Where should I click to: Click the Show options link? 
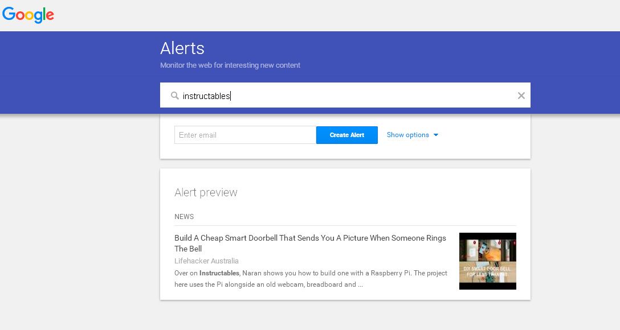[x=407, y=135]
